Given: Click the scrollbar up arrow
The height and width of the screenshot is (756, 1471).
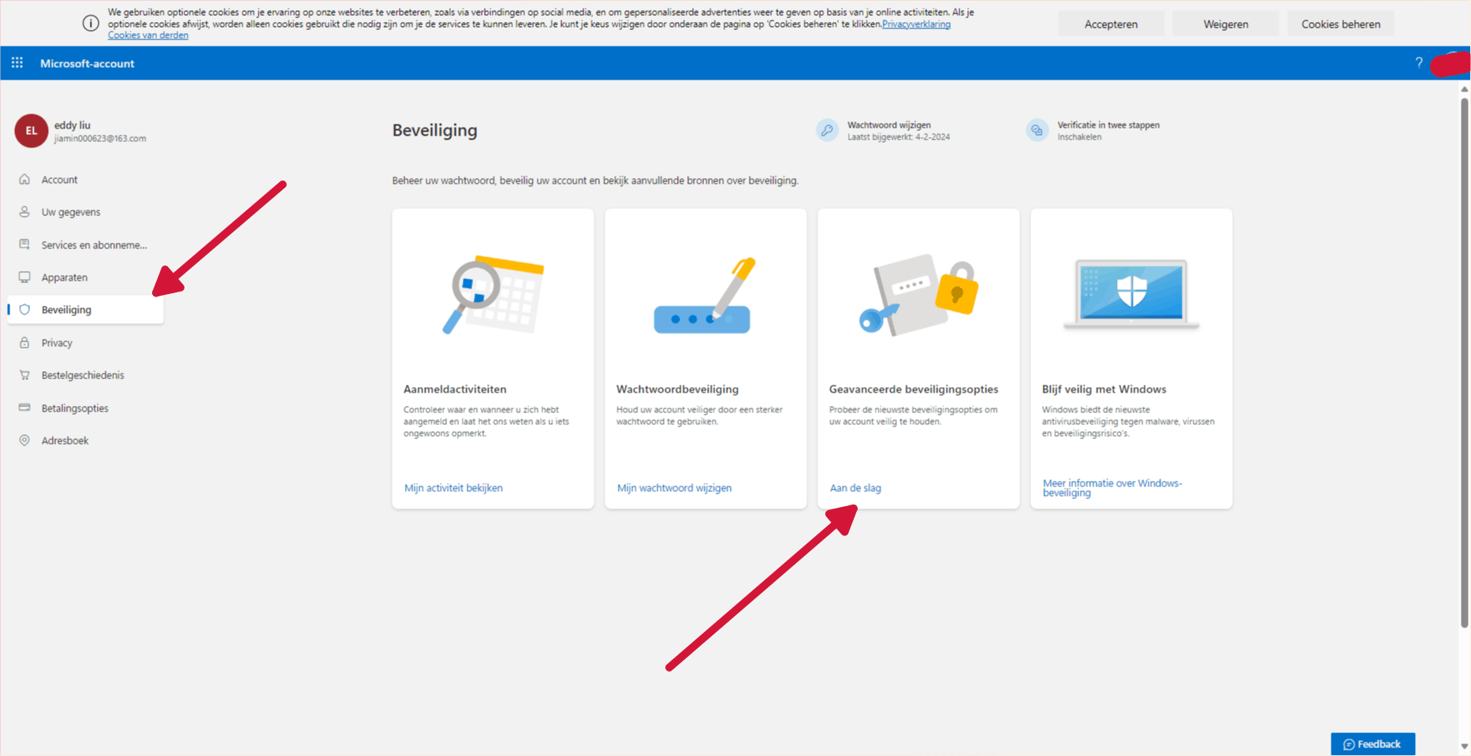Looking at the screenshot, I should pyautogui.click(x=1465, y=89).
